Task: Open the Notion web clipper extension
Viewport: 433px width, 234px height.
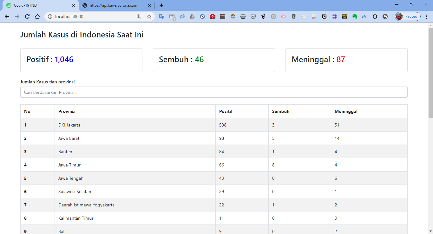Action: click(x=324, y=16)
